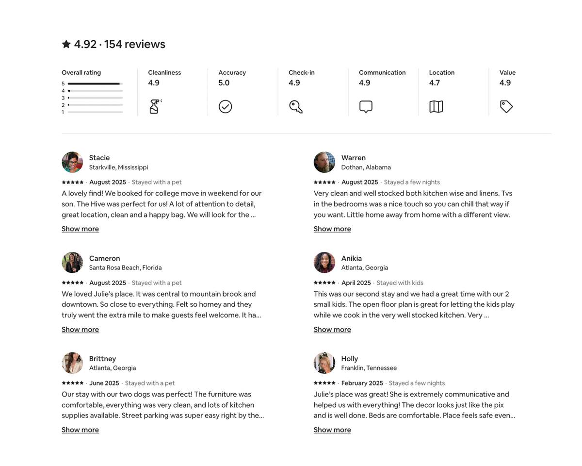
Task: Click the Communication speech bubble icon
Action: 366,106
